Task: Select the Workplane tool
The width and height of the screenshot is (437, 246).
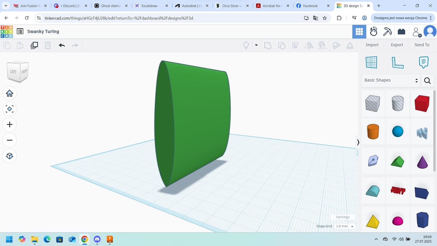Action: tap(371, 62)
